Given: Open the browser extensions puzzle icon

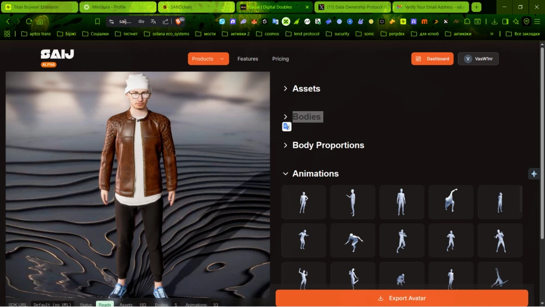Looking at the screenshot, I should [467, 22].
